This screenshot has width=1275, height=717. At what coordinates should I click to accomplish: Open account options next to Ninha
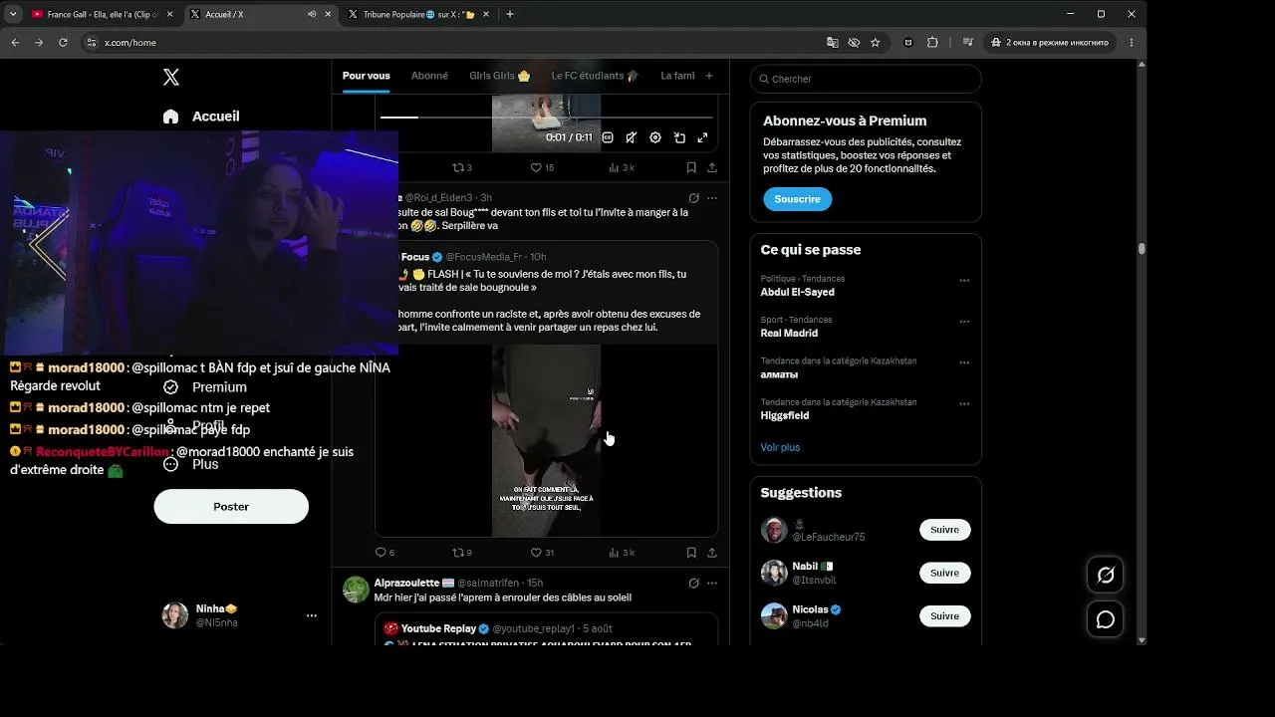point(312,615)
